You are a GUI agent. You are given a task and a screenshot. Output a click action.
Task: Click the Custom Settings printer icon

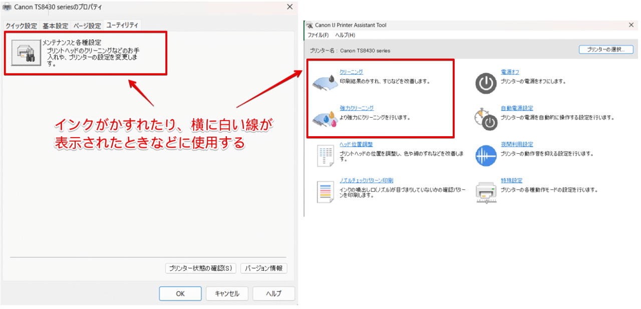tap(486, 192)
